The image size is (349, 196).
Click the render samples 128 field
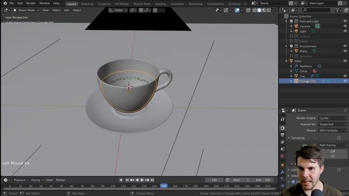coord(333,151)
